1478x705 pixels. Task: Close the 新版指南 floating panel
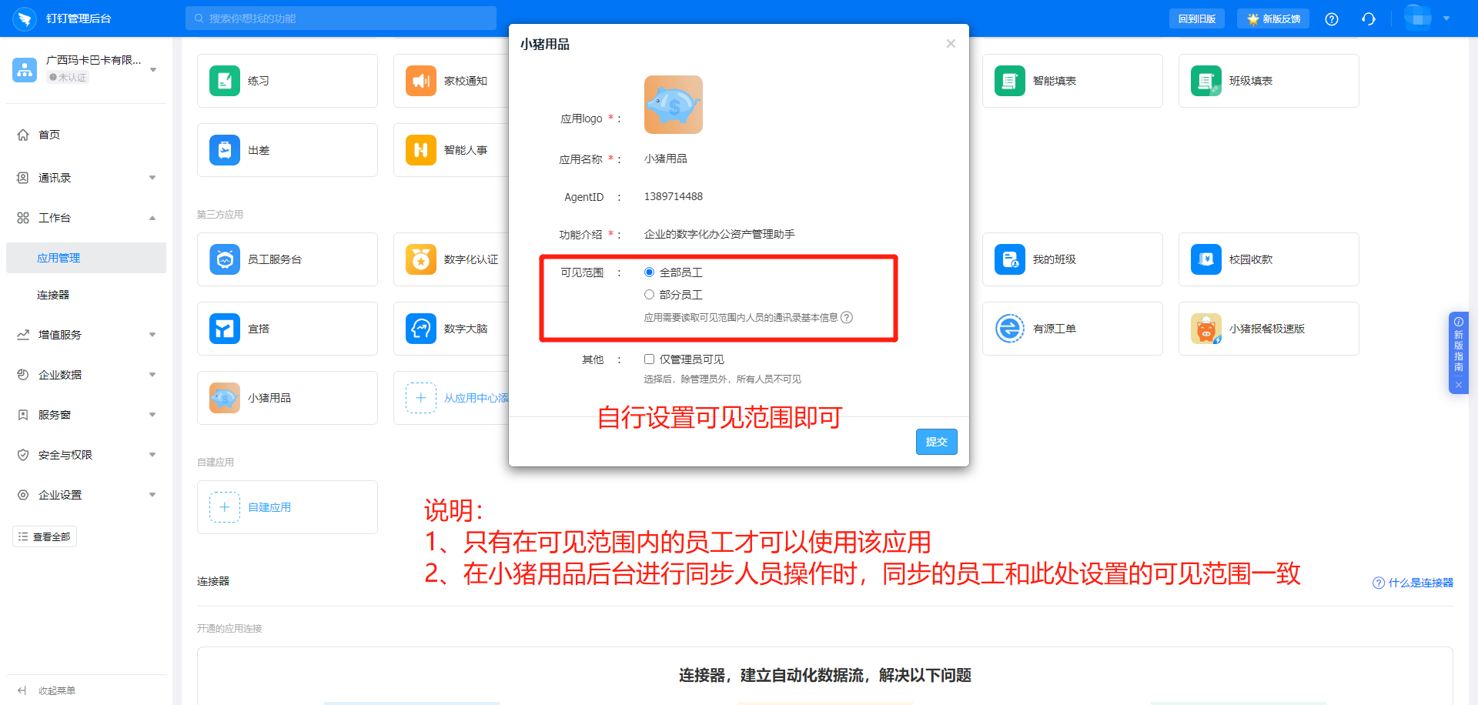1459,385
